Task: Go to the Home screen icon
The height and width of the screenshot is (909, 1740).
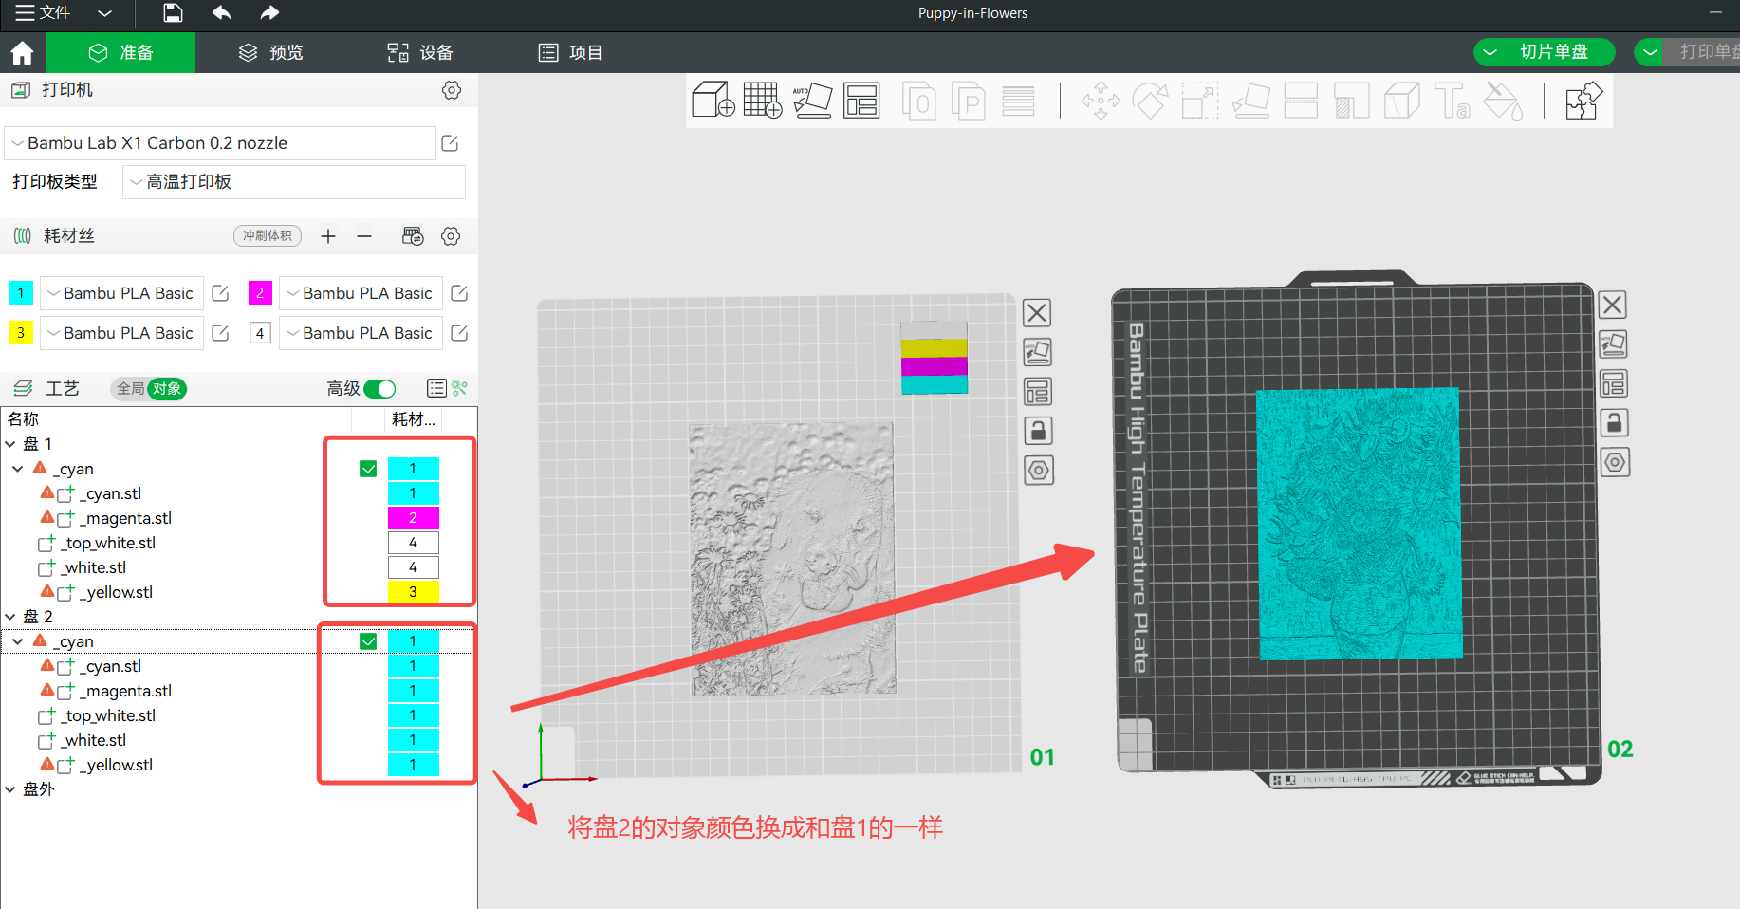Action: (22, 52)
